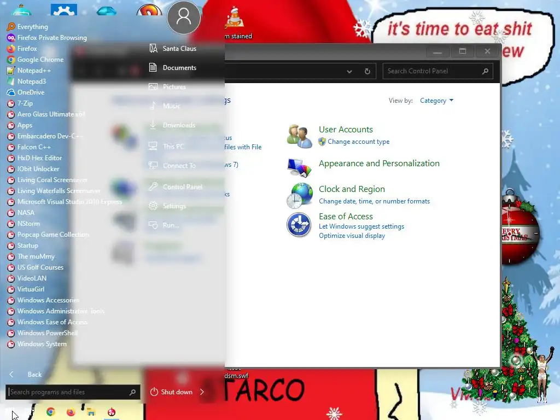Expand the shut down options arrow

(202, 392)
